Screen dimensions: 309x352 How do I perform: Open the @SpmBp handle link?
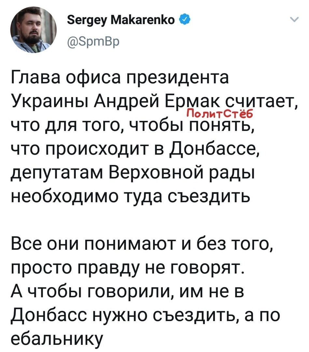click(93, 41)
